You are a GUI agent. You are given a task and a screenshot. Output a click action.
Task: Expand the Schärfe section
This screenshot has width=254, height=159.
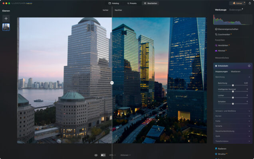pyautogui.click(x=232, y=126)
